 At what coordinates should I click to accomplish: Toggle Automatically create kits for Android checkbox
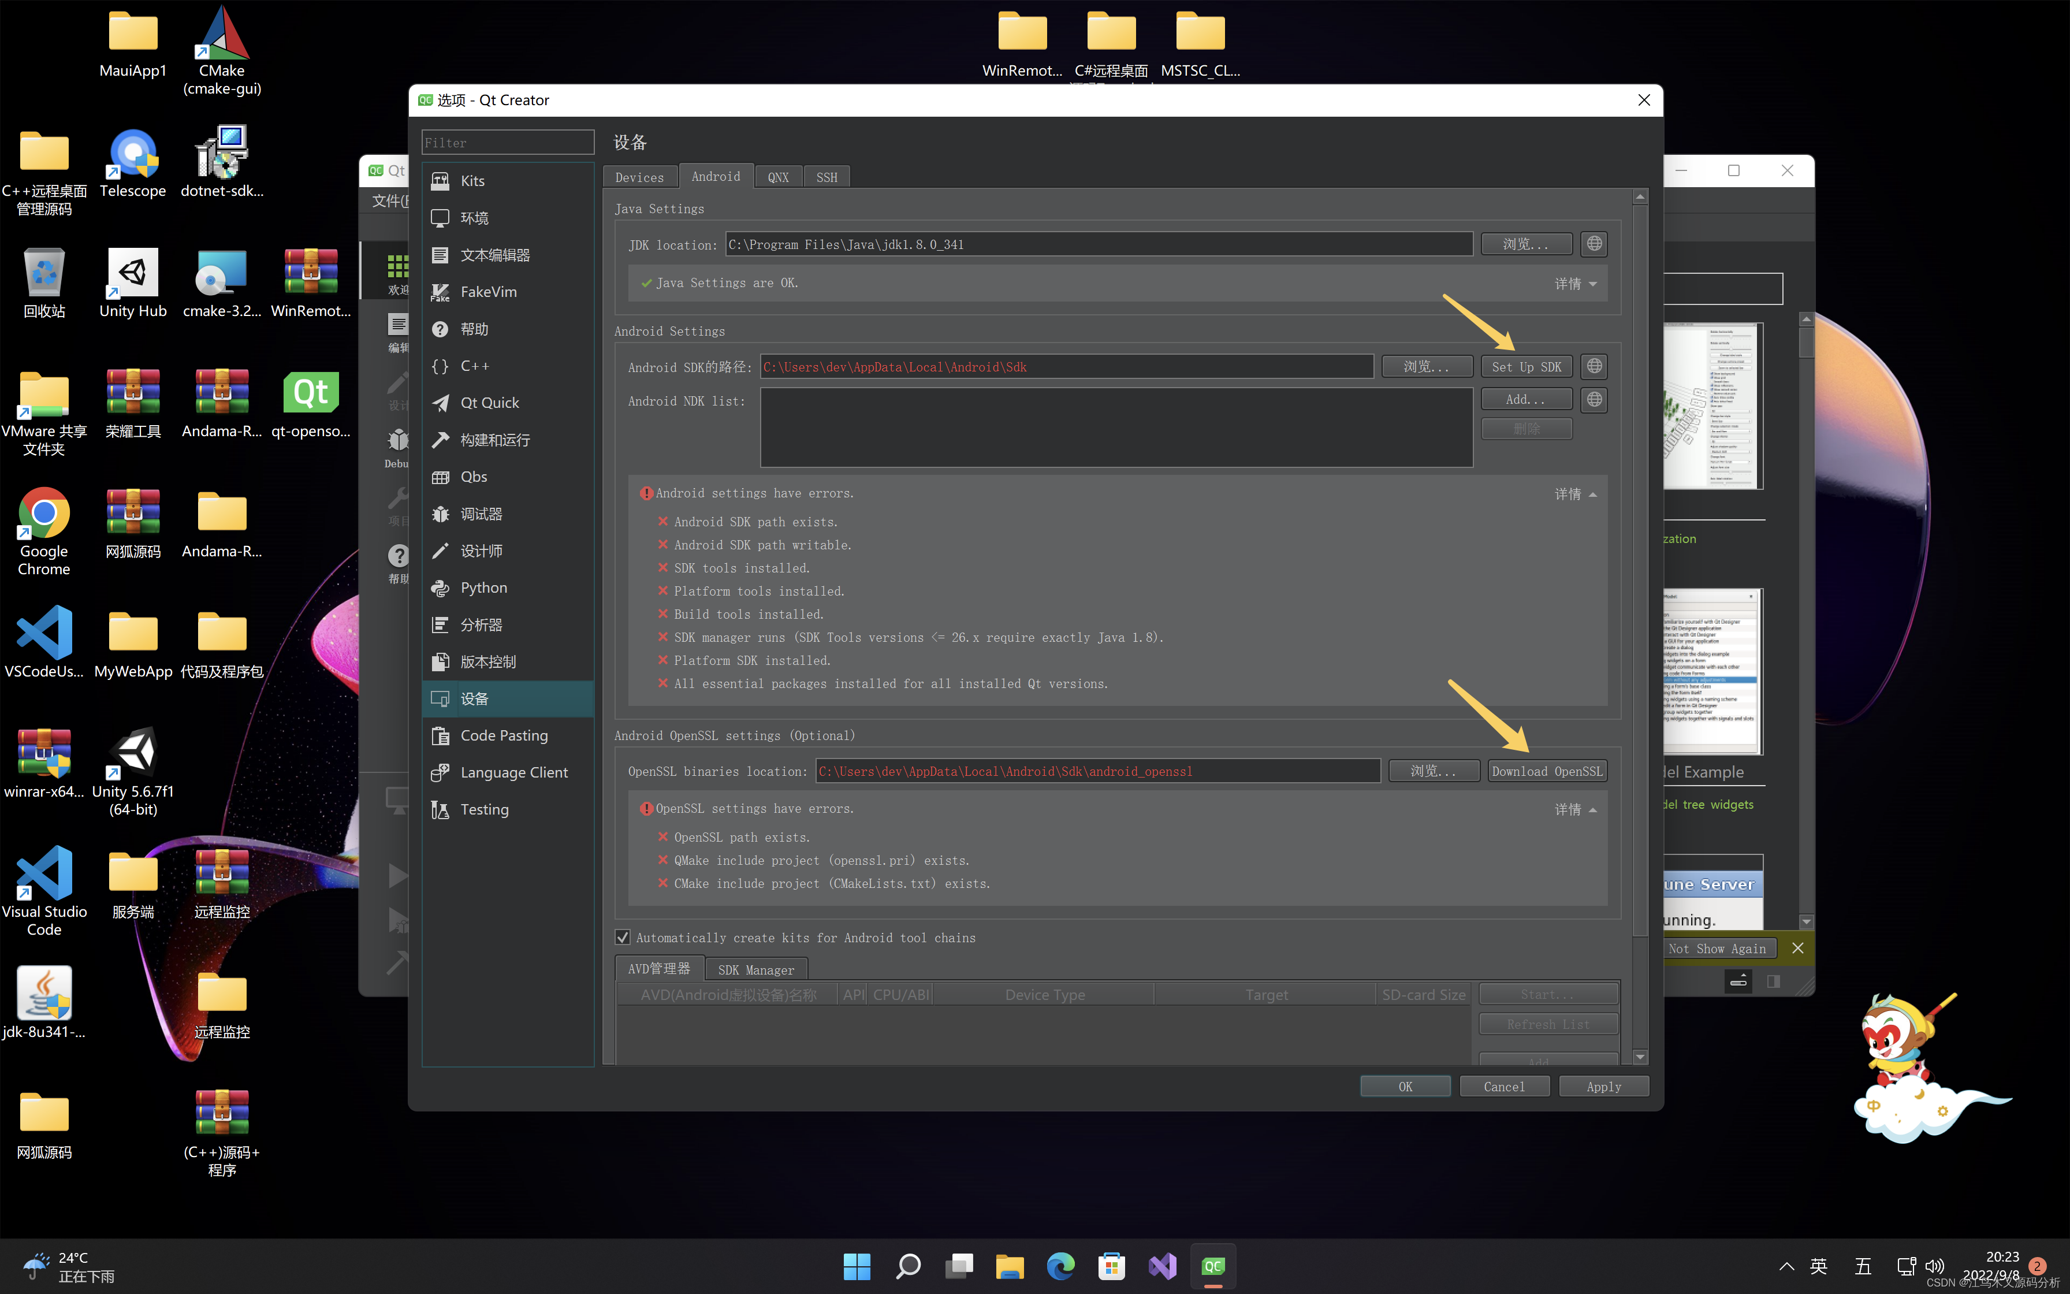[623, 937]
